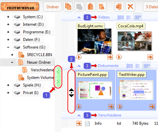The width and height of the screenshot is (158, 132).
Task: Expand the Programme (E:) drive
Action: point(8,32)
